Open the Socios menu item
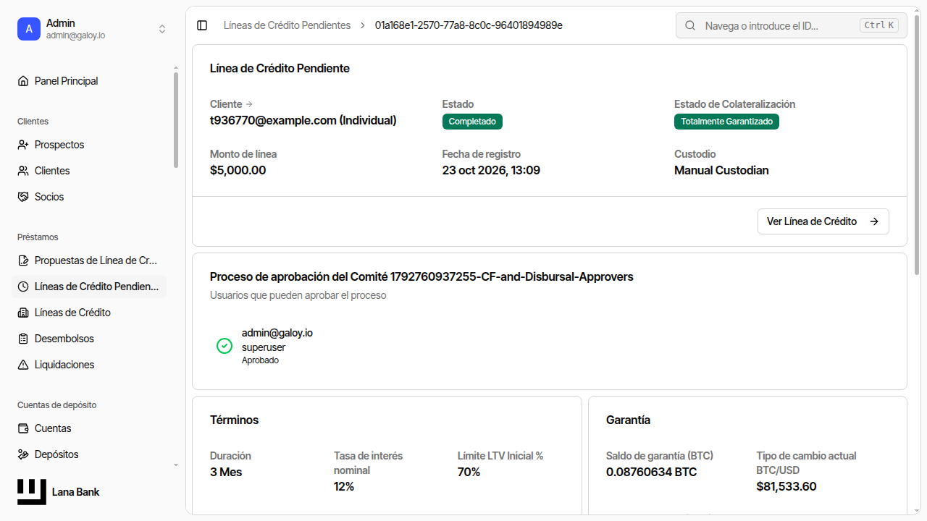The width and height of the screenshot is (927, 521). tap(90, 197)
